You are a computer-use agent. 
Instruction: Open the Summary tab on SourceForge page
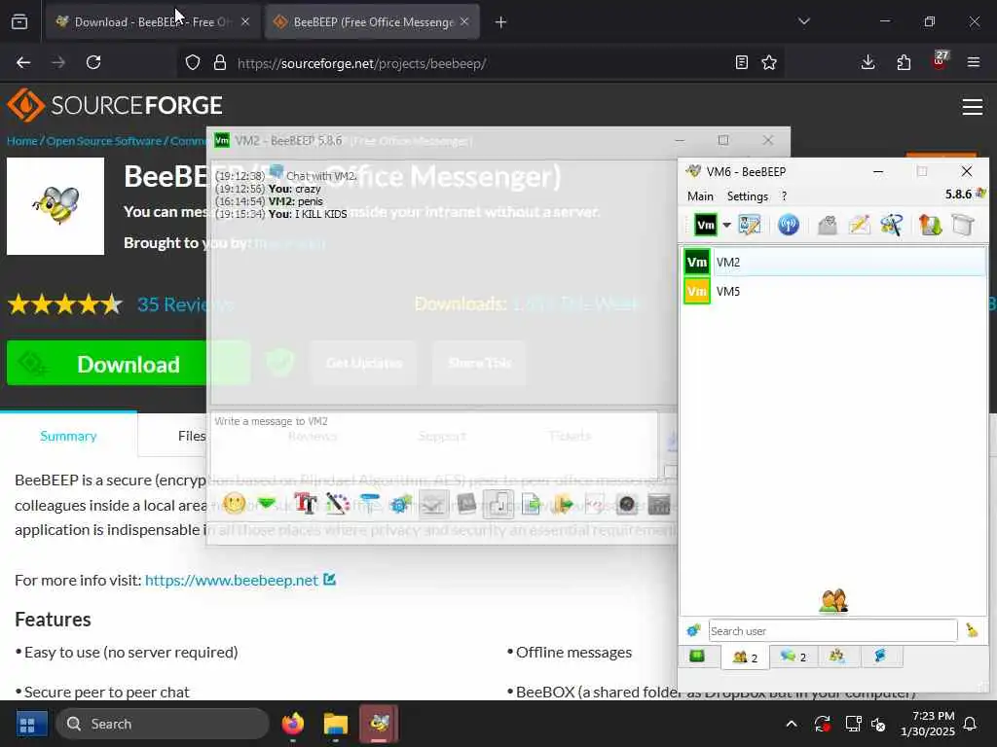pos(69,436)
